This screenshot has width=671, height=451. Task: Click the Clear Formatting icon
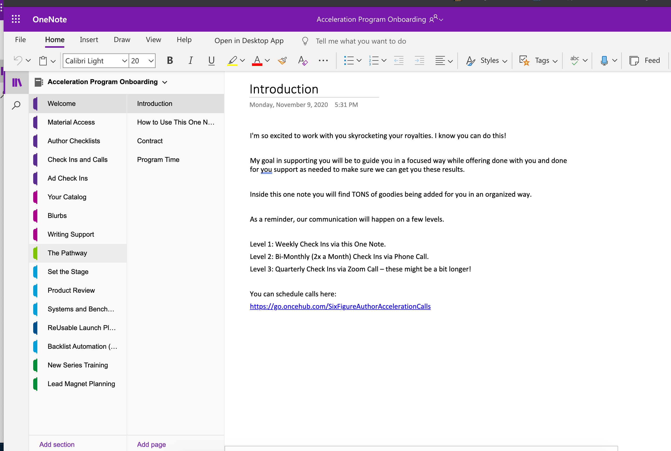[303, 61]
